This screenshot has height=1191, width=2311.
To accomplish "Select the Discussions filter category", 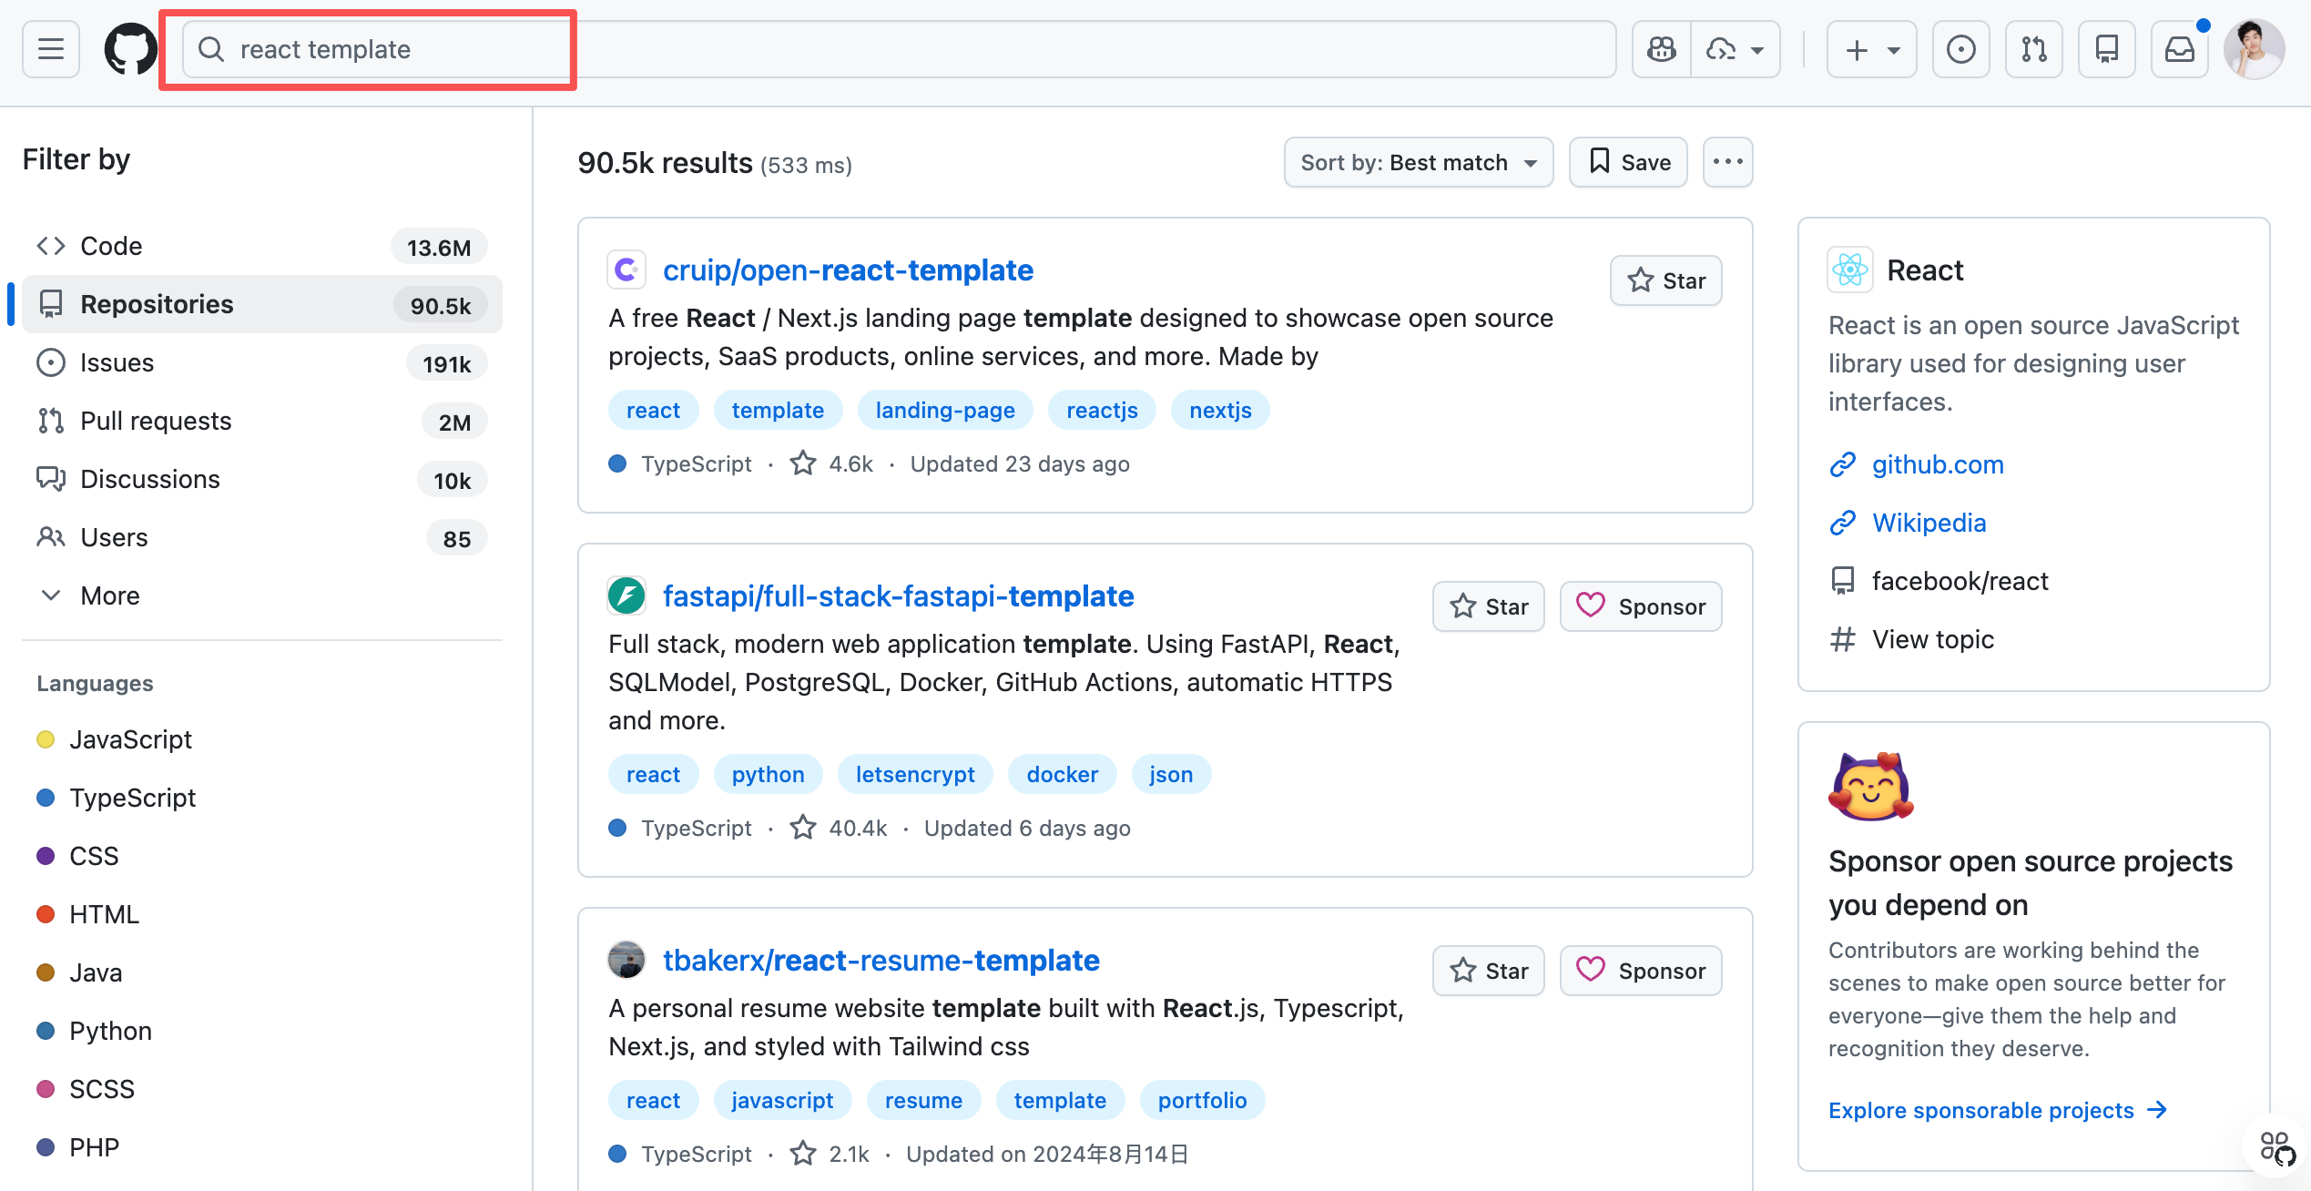I will click(149, 479).
